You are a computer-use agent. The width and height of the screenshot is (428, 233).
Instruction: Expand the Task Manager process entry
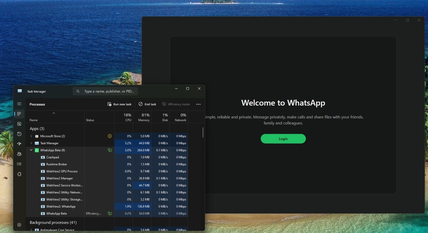[x=31, y=143]
